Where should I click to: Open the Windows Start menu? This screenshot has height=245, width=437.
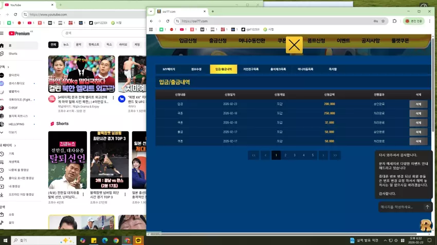5,240
